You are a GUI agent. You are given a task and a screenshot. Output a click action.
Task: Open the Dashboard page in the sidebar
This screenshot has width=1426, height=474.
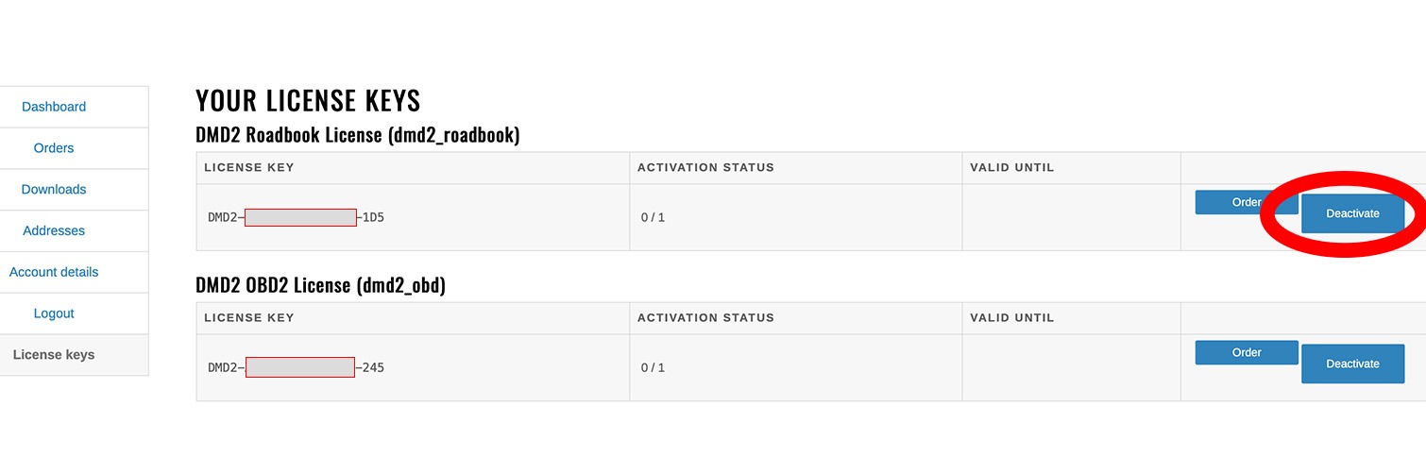pyautogui.click(x=54, y=107)
